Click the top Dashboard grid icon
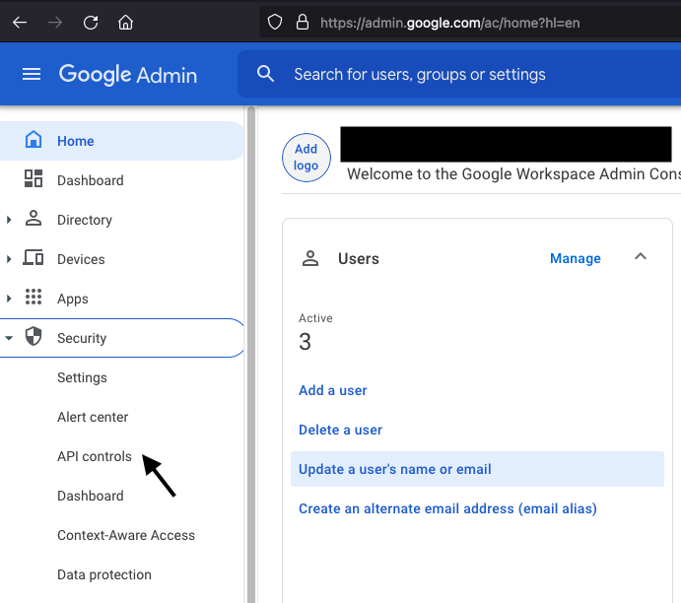Screen dimensions: 681x603 (34, 178)
